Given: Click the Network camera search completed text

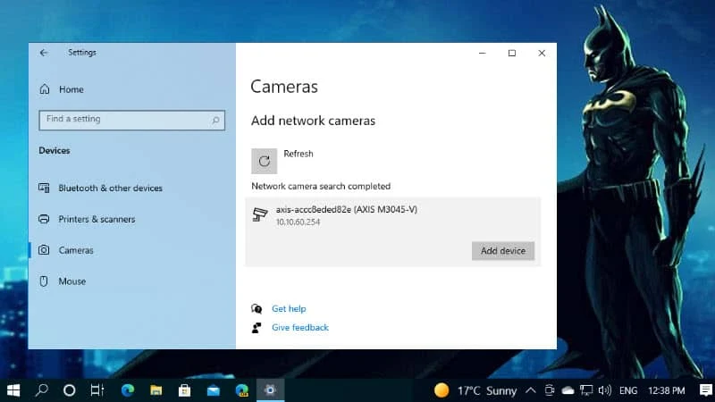Looking at the screenshot, I should click(x=321, y=186).
